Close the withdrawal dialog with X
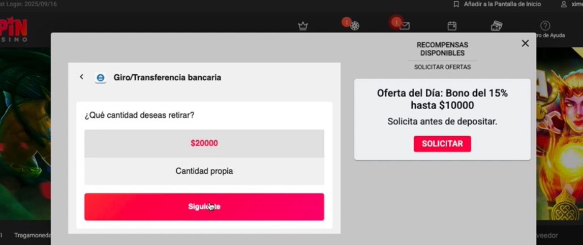The width and height of the screenshot is (583, 245). (x=525, y=43)
